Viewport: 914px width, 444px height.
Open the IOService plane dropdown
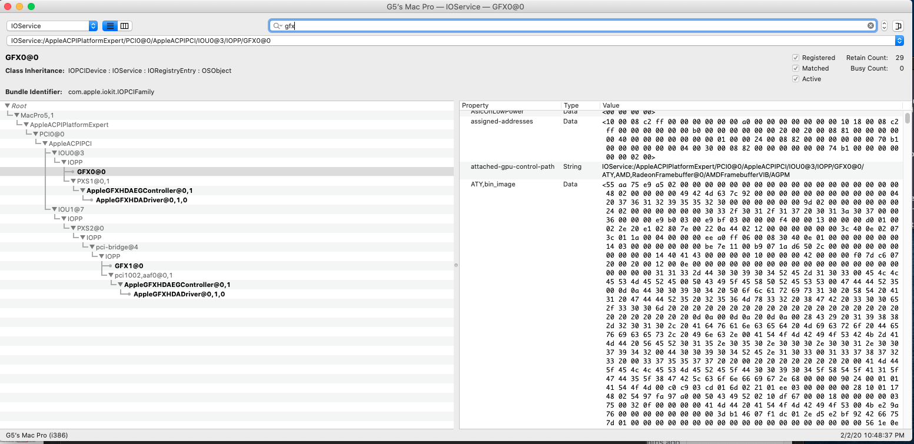coord(52,26)
